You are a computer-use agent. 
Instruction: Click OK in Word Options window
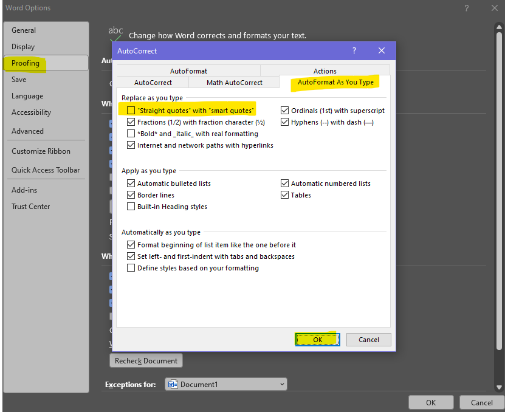click(x=431, y=403)
